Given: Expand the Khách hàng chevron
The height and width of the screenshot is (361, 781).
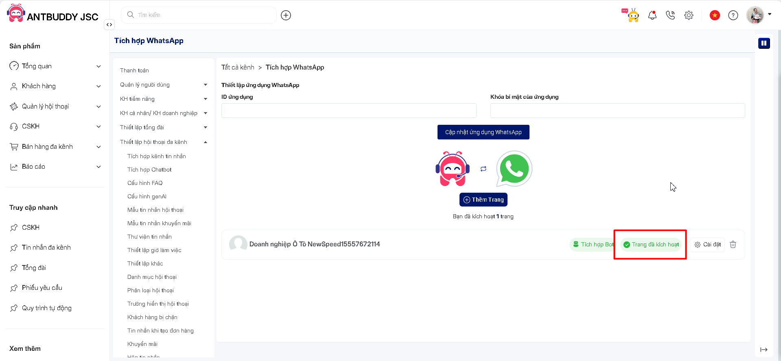Looking at the screenshot, I should [x=98, y=86].
